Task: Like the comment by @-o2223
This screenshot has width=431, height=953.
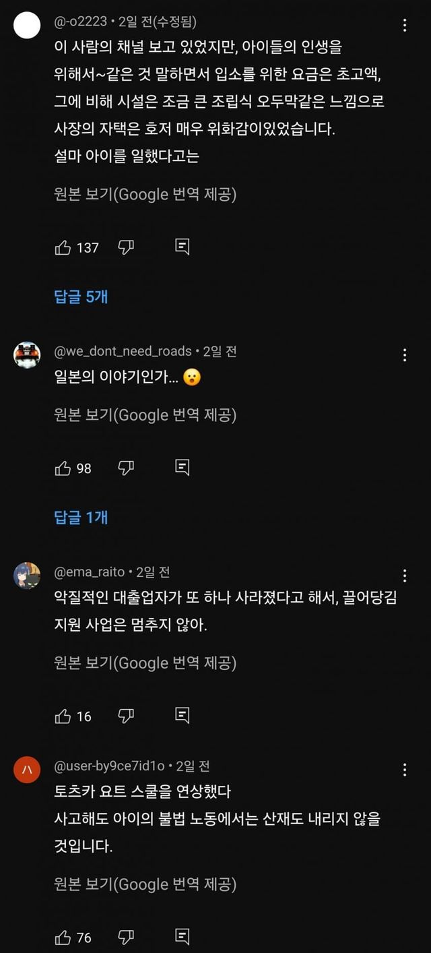Action: tap(63, 247)
